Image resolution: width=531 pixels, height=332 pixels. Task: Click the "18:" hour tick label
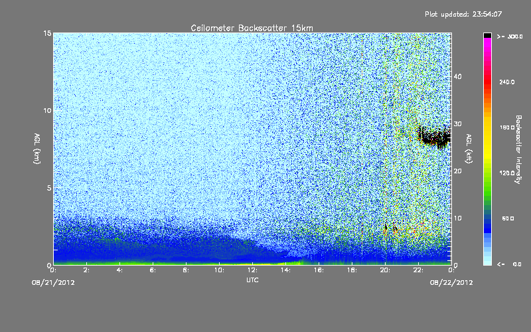(352, 270)
